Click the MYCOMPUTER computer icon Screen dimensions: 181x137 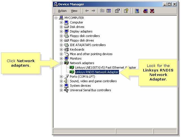61,18
